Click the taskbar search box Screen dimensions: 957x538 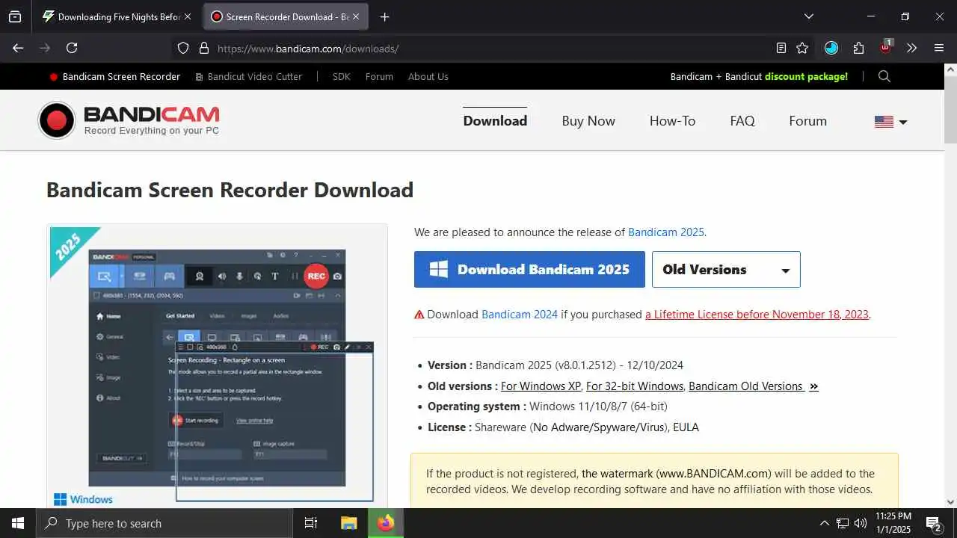coord(164,523)
